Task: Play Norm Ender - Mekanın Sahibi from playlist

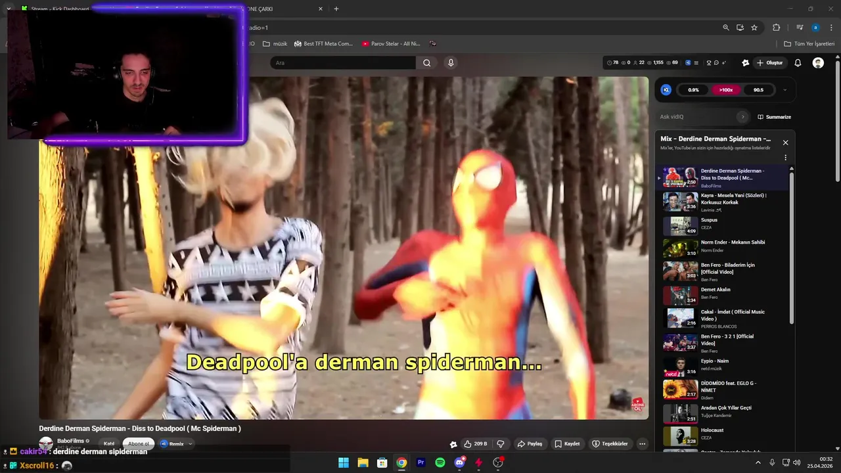Action: click(723, 247)
